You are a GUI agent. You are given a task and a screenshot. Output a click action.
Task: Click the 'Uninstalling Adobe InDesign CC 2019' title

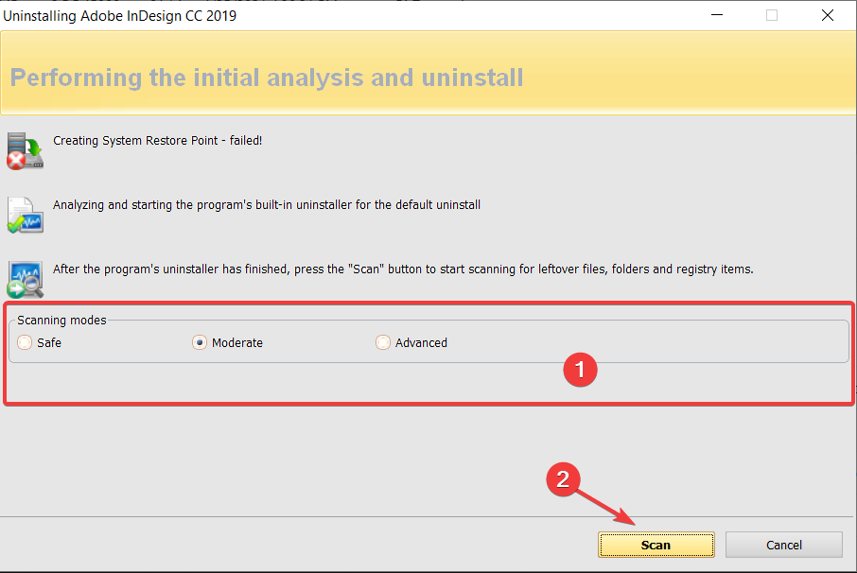120,16
